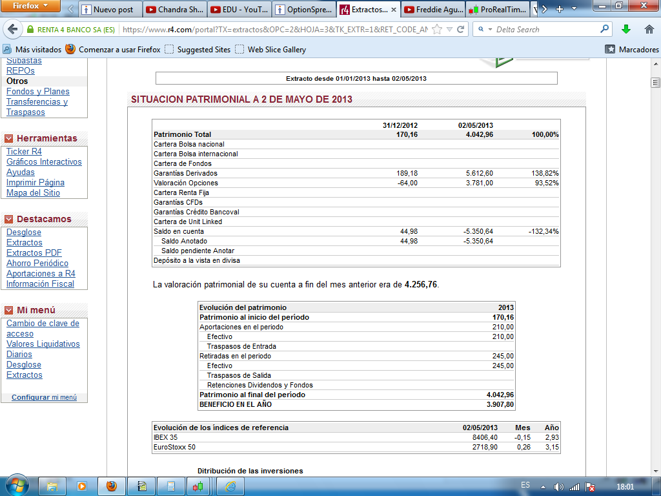This screenshot has height=496, width=661.
Task: Open the Firefox application menu
Action: click(x=30, y=6)
